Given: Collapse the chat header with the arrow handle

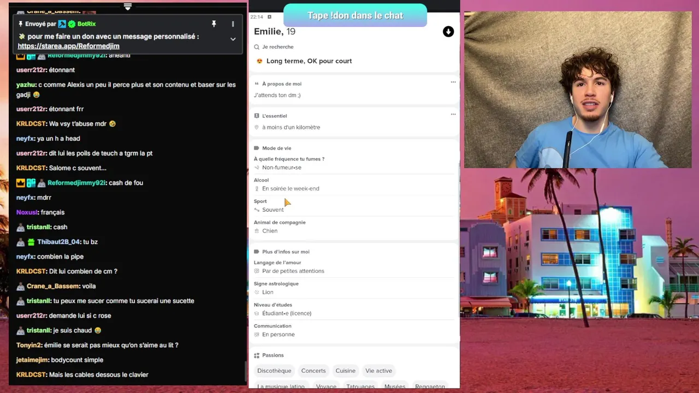Looking at the screenshot, I should tap(127, 7).
